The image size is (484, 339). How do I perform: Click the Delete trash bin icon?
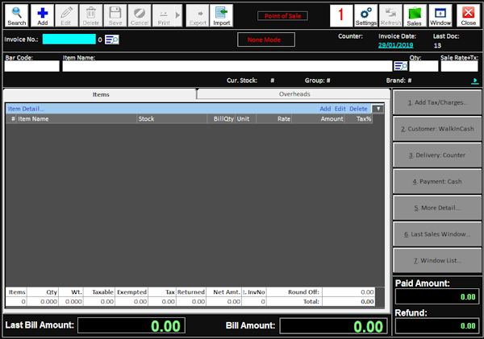tap(90, 16)
